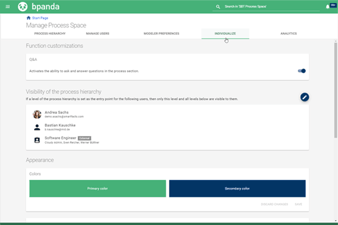Open the hamburger navigation menu

[x=8, y=7]
